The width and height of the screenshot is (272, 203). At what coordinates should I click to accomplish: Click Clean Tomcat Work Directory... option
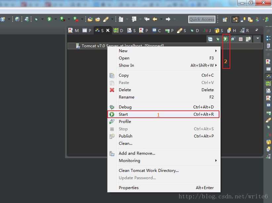point(149,171)
